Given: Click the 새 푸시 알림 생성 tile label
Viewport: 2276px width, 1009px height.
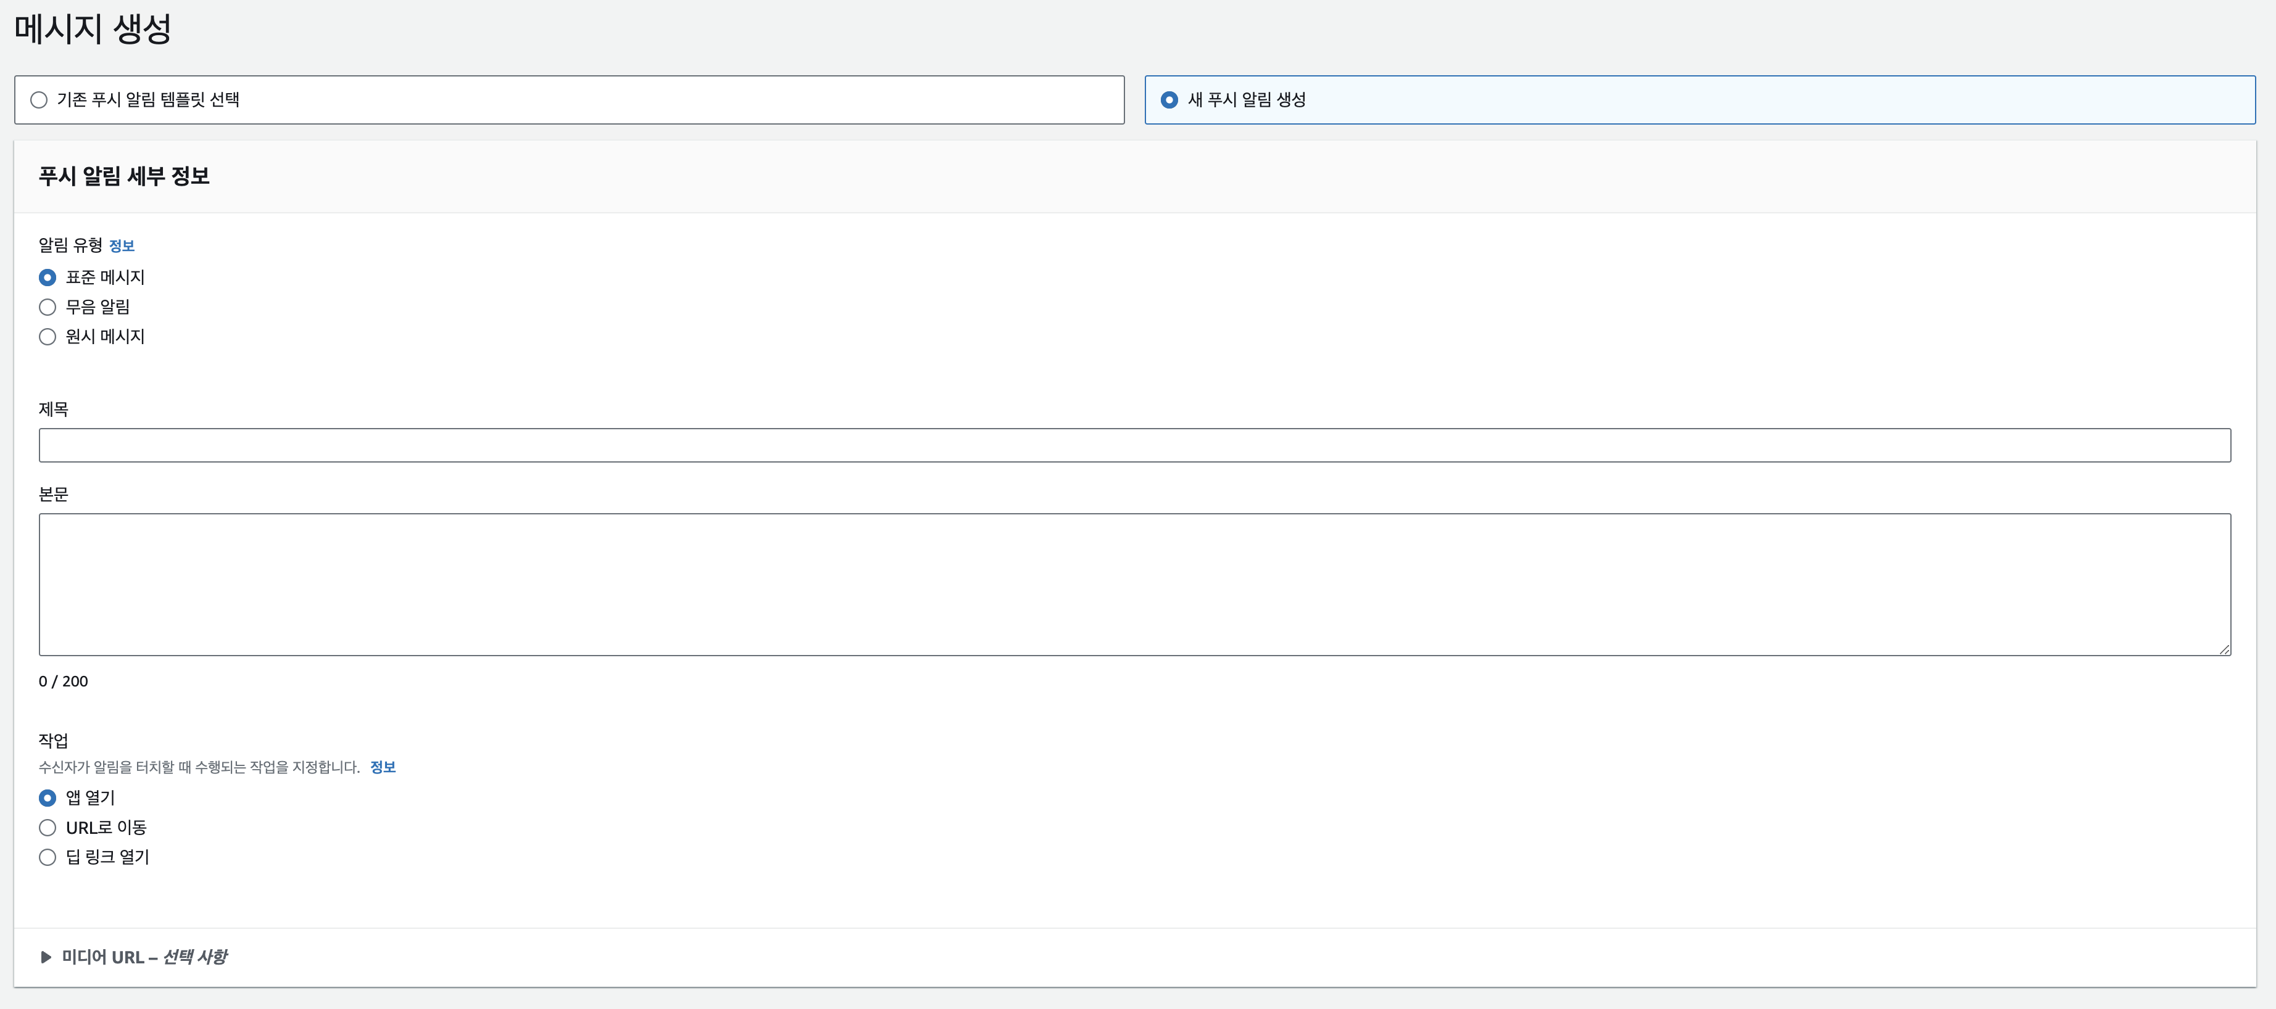Looking at the screenshot, I should click(1246, 100).
